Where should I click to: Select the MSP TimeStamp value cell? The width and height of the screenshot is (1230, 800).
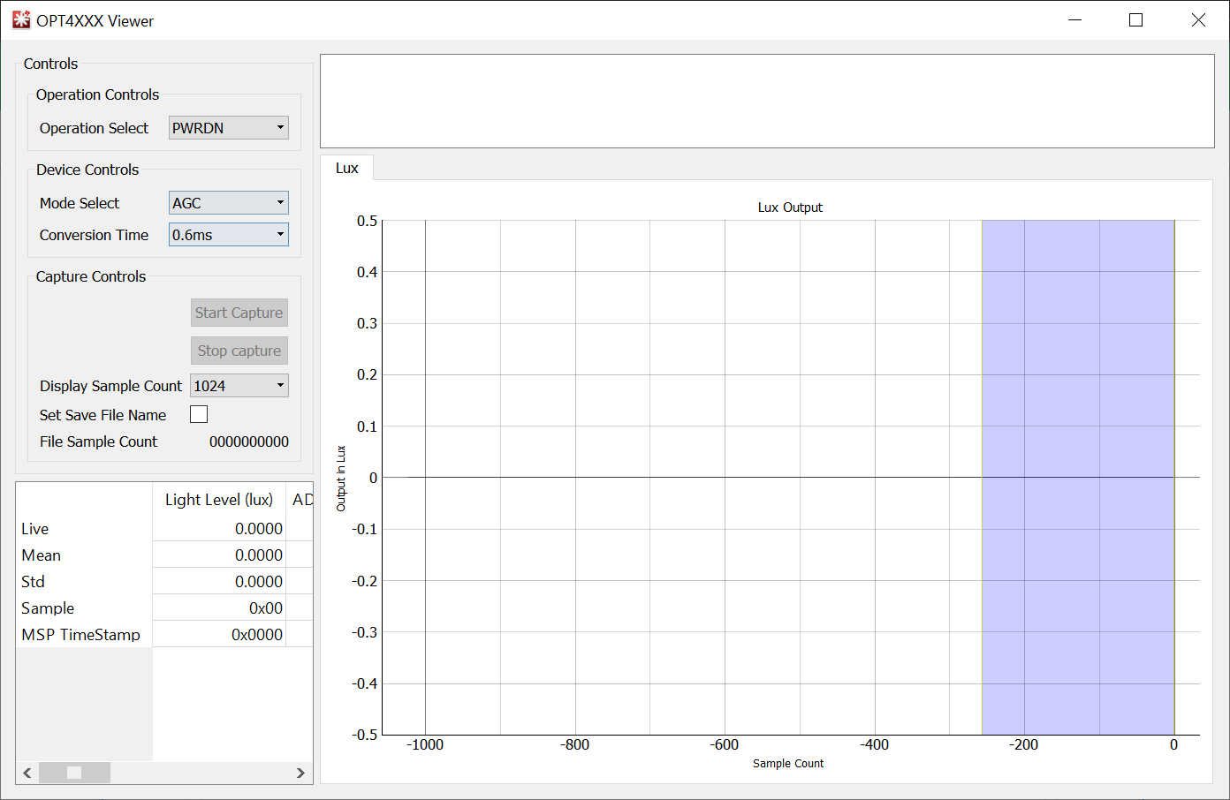click(219, 635)
